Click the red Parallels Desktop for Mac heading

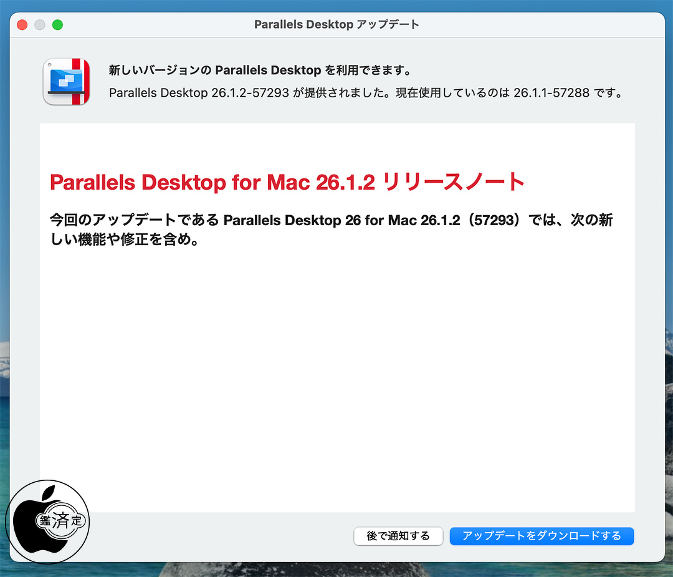pos(212,182)
